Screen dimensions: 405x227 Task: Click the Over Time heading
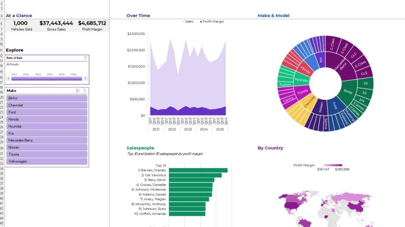point(138,15)
